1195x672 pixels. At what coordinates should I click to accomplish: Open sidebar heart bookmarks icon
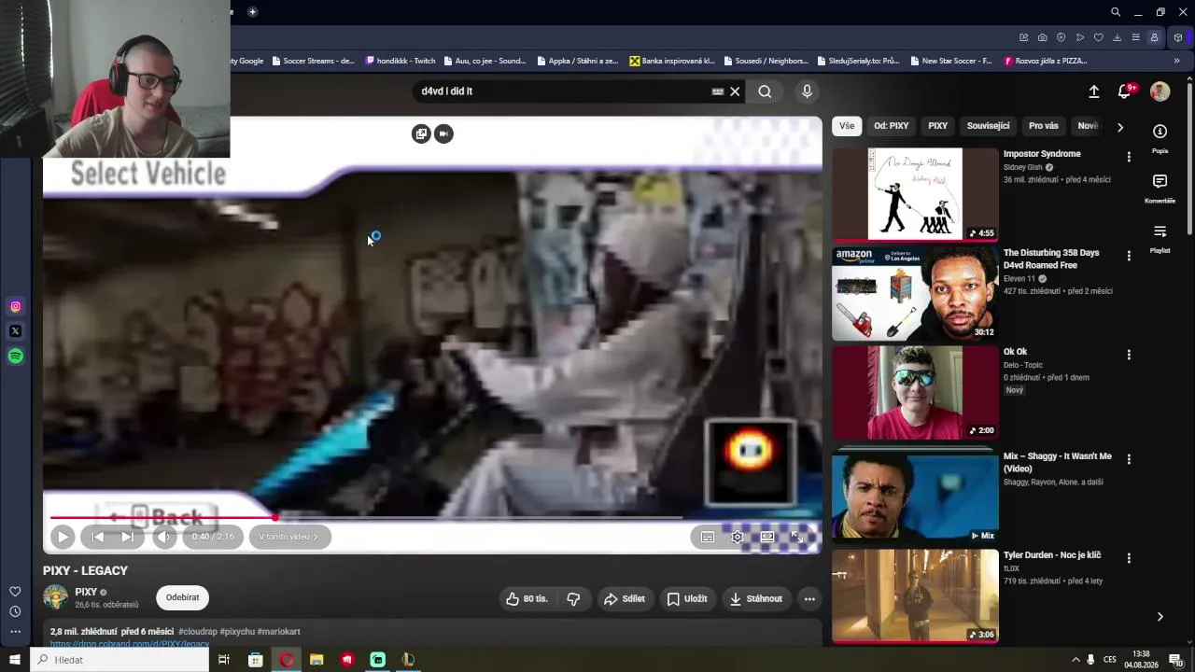(x=15, y=591)
